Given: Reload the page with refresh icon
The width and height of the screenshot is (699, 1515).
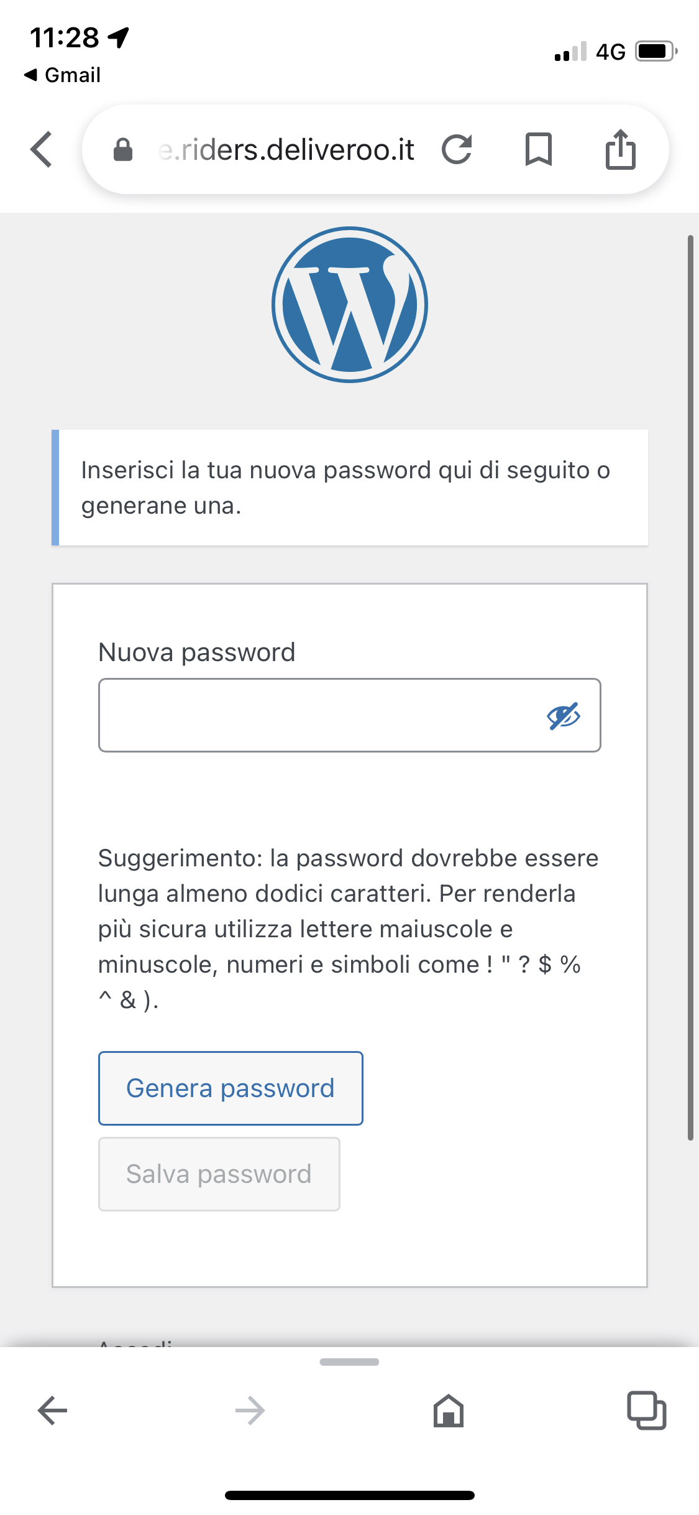Looking at the screenshot, I should (x=457, y=149).
